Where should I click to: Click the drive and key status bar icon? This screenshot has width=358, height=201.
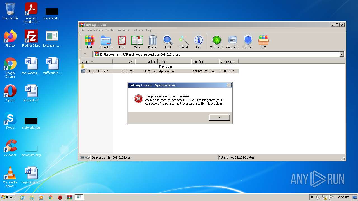click(x=85, y=157)
